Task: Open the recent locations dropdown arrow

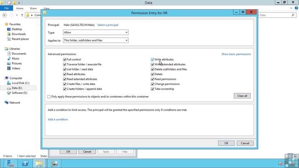Action: (x=17, y=15)
